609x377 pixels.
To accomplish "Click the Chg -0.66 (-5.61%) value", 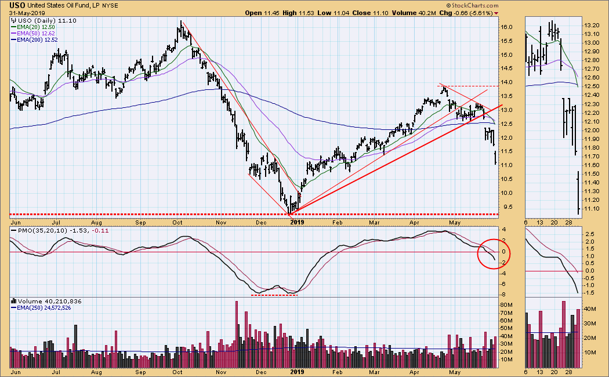I will click(466, 13).
